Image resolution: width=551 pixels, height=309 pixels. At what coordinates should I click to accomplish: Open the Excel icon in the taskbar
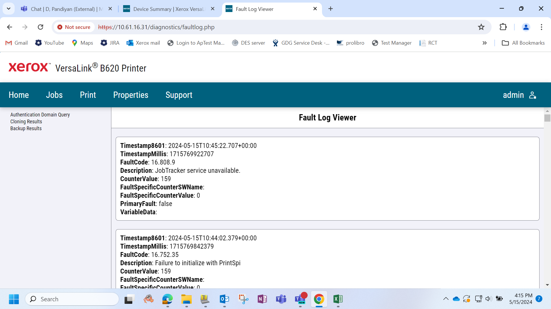[x=338, y=299]
